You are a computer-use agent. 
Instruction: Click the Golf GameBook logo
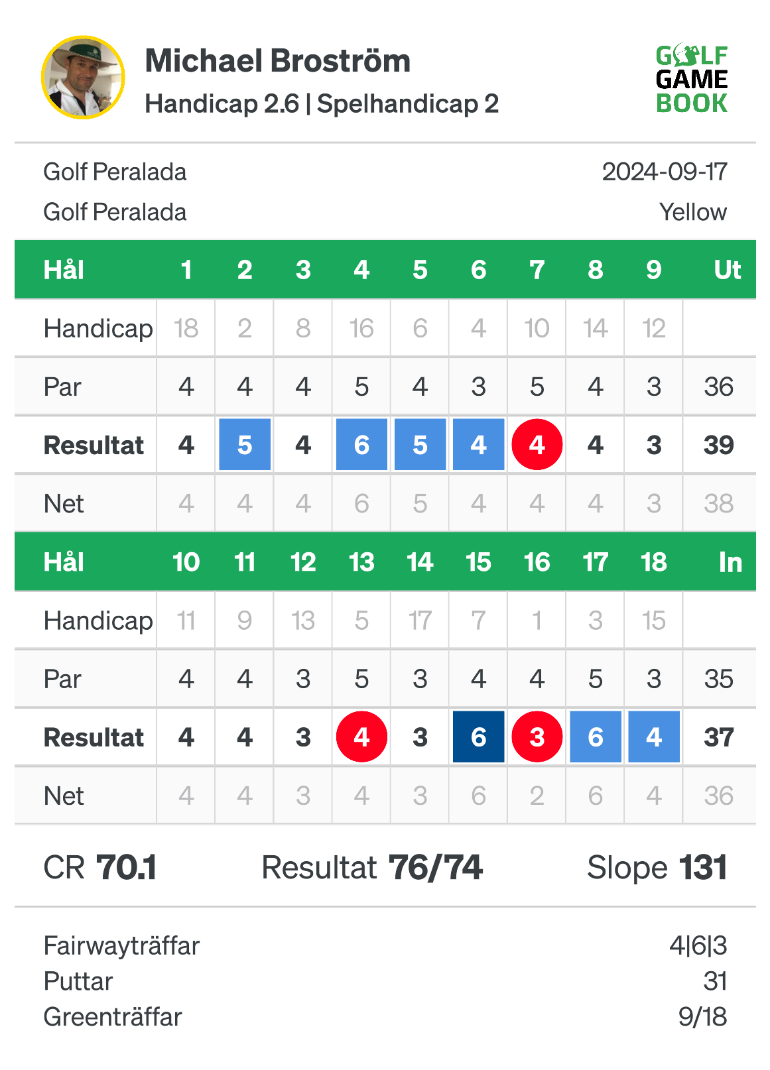(x=692, y=79)
